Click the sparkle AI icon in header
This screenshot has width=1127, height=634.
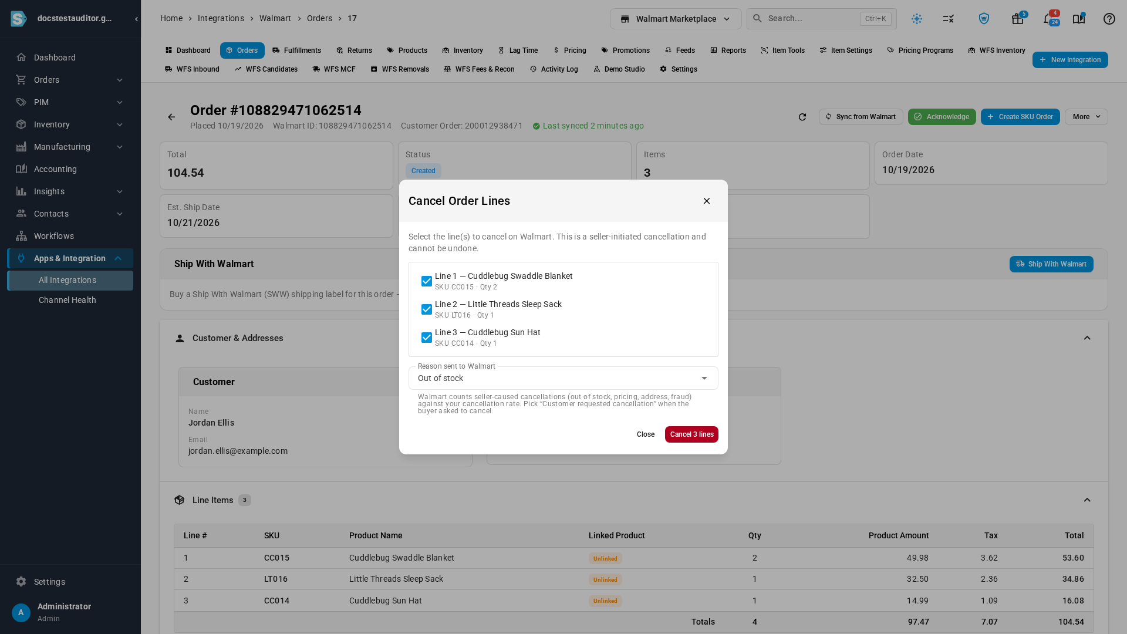(917, 19)
